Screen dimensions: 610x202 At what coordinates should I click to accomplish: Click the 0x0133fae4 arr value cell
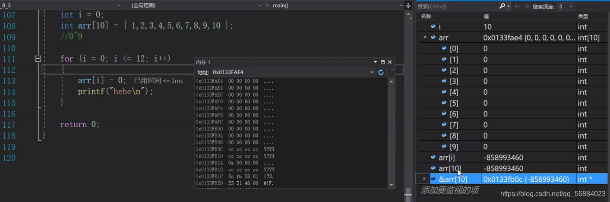[529, 38]
